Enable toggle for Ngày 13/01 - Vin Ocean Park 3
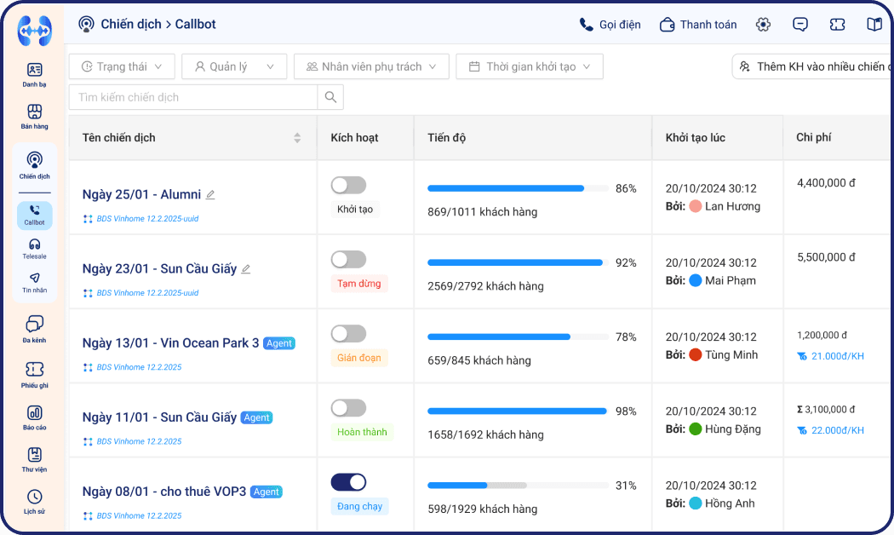Viewport: 894px width, 535px height. [348, 334]
